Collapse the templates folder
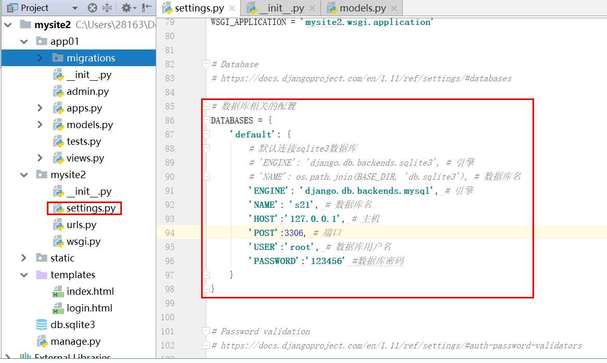The image size is (607, 363). point(24,275)
